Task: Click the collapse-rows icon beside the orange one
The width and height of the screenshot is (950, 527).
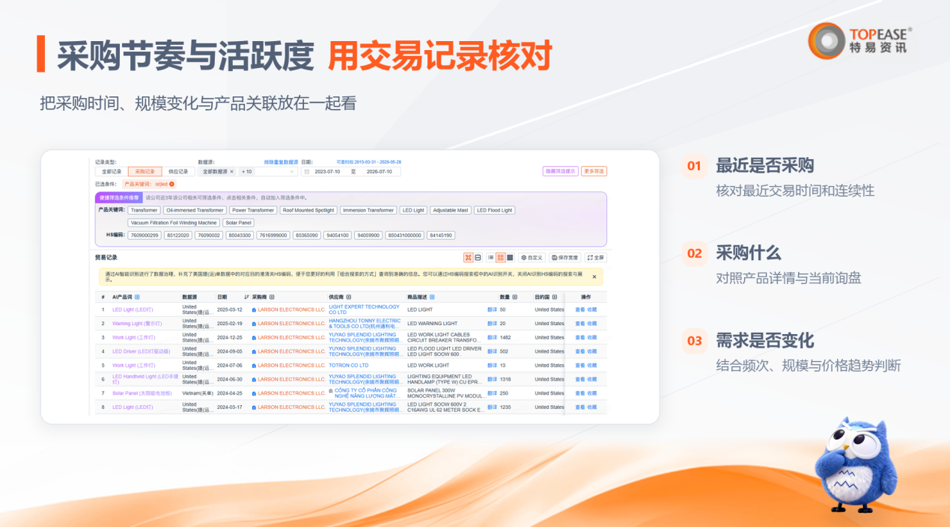Action: click(478, 257)
